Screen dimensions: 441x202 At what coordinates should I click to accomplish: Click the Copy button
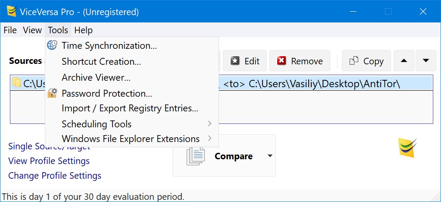tap(366, 61)
